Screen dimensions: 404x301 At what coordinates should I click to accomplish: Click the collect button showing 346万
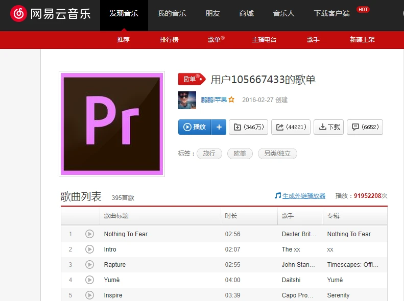[x=248, y=127]
